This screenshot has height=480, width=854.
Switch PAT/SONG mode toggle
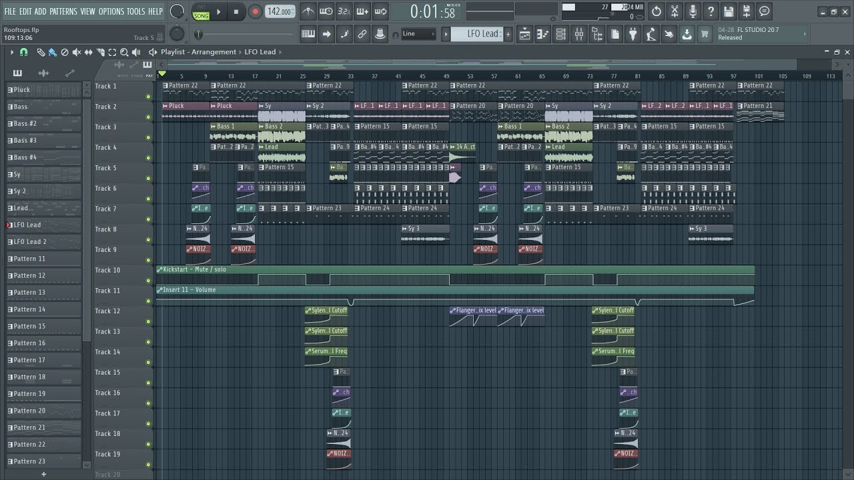click(x=201, y=12)
